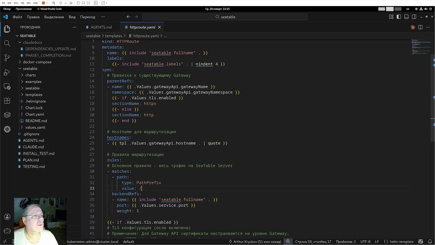Open the Kubernetes view icon
The width and height of the screenshot is (435, 245).
tap(7, 129)
